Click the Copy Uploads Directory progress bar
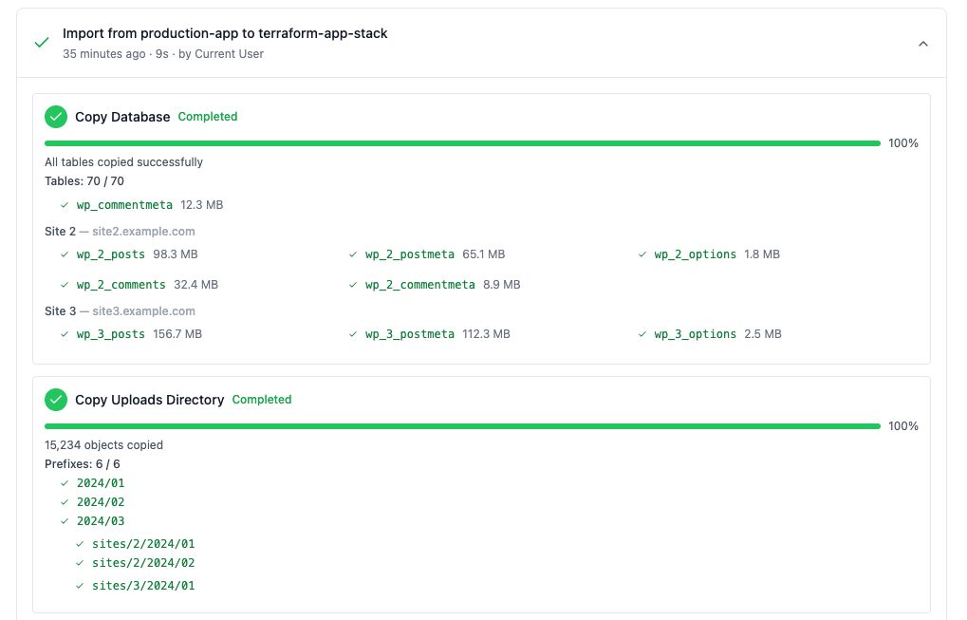The width and height of the screenshot is (967, 620). pos(462,426)
